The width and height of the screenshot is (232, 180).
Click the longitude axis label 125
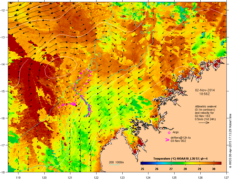tap(174, 177)
